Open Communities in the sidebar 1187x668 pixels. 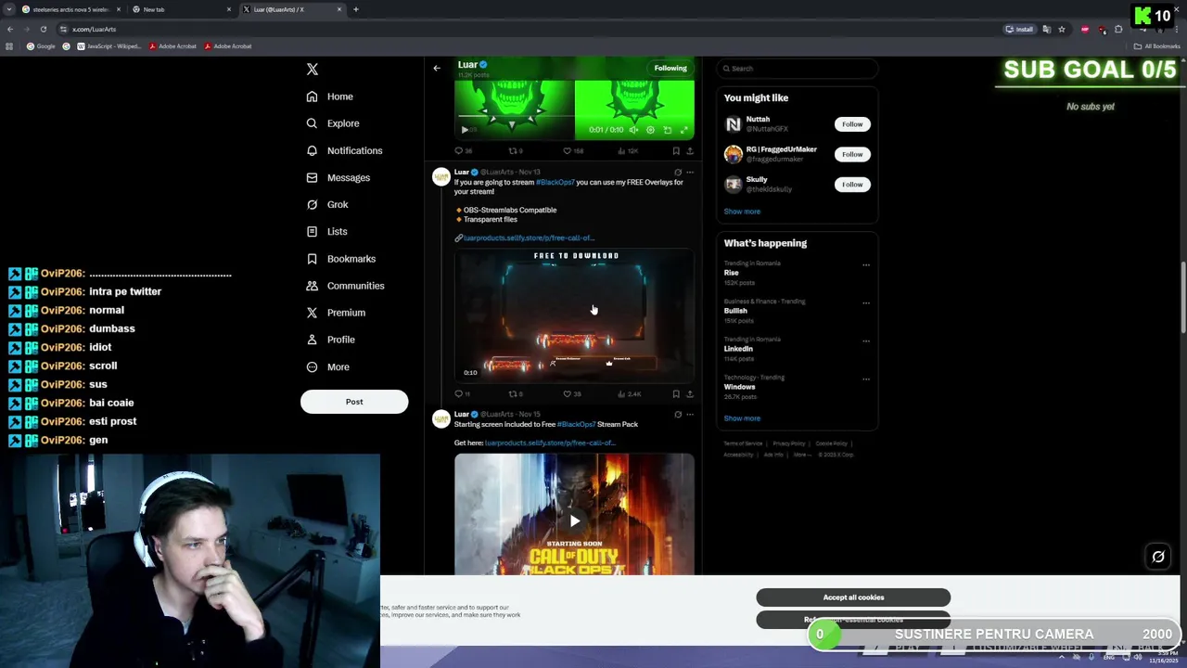point(345,286)
